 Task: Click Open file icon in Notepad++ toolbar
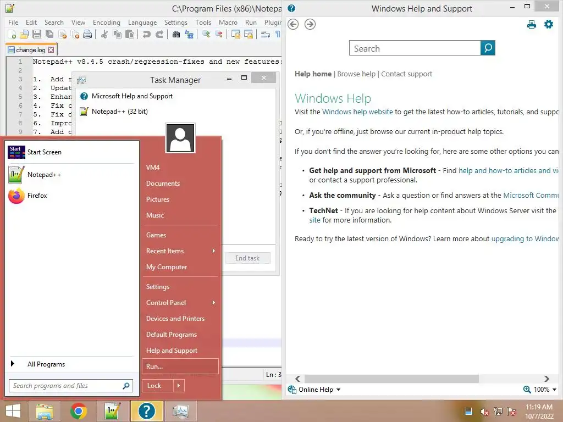pos(24,35)
